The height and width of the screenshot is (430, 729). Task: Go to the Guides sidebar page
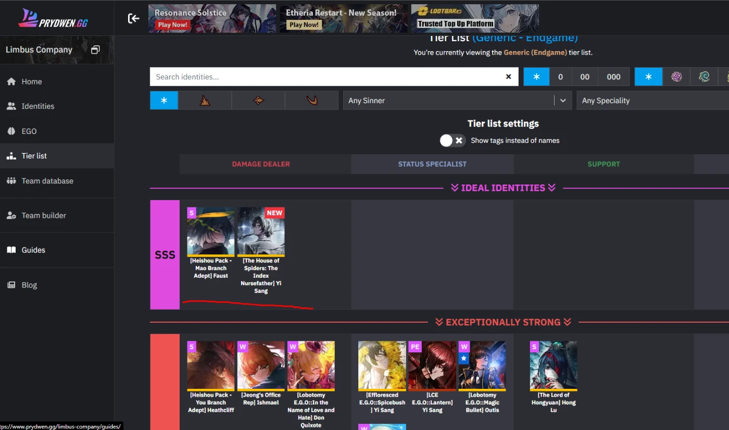point(33,250)
